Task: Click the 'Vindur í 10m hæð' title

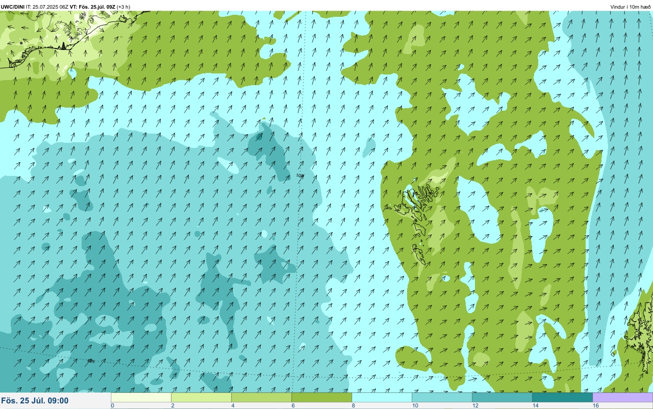Action: [x=630, y=7]
